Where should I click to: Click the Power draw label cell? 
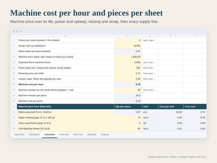click(66, 68)
